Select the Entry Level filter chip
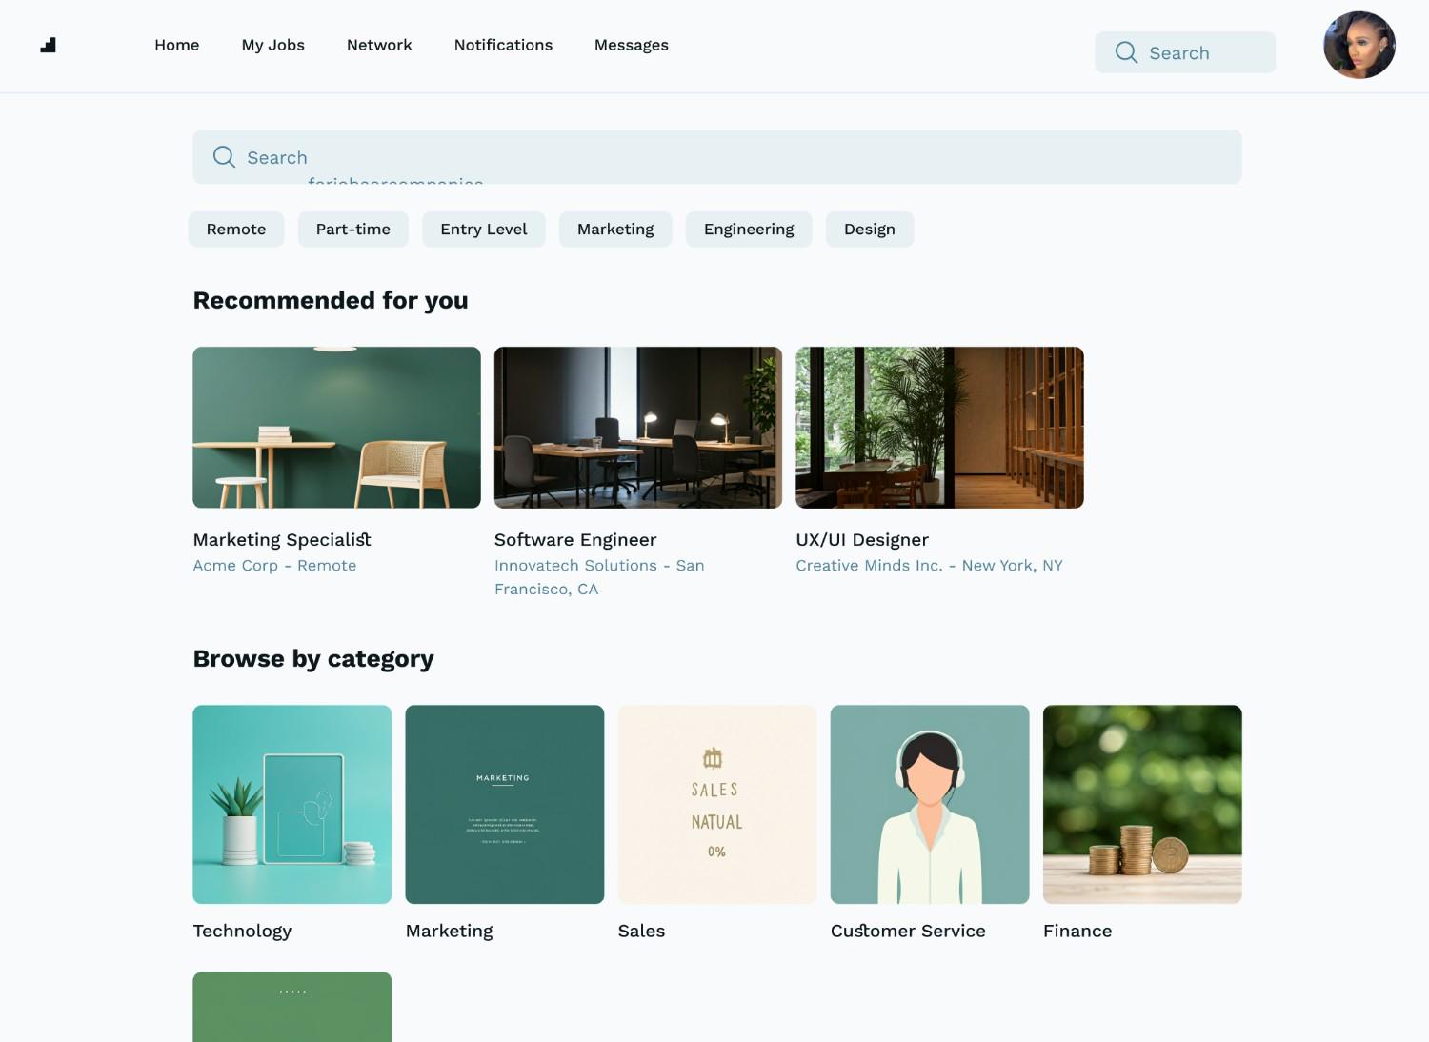This screenshot has width=1429, height=1042. coord(483,230)
